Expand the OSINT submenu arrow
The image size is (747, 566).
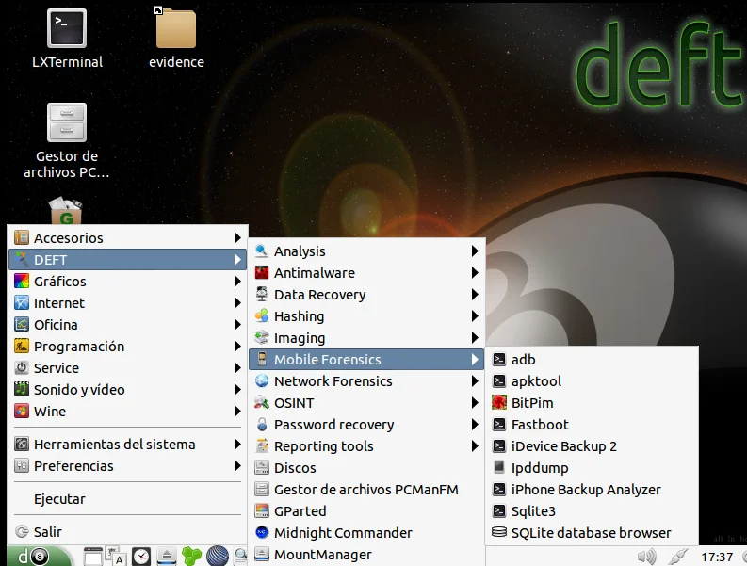(475, 402)
